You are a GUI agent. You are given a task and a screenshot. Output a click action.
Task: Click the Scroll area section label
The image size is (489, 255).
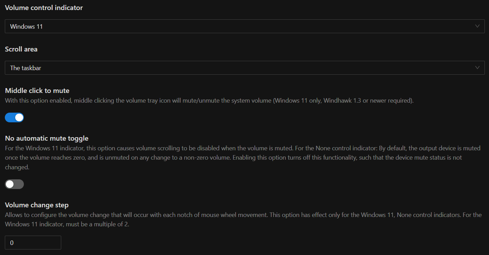(x=21, y=49)
